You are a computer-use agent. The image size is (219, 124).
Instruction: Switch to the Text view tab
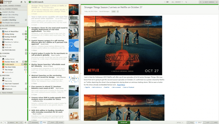click(52, 122)
